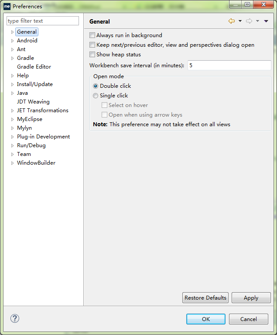Open Plug-in Development preferences
Image resolution: width=277 pixels, height=335 pixels.
coord(43,137)
